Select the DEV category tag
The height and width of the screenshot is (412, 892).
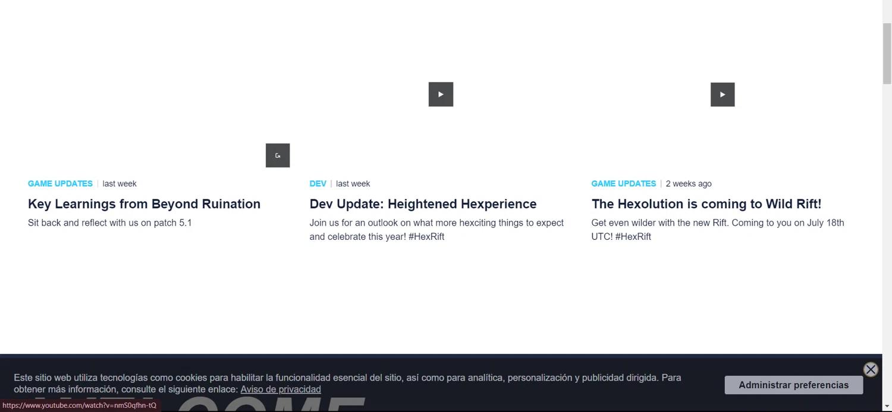[318, 183]
